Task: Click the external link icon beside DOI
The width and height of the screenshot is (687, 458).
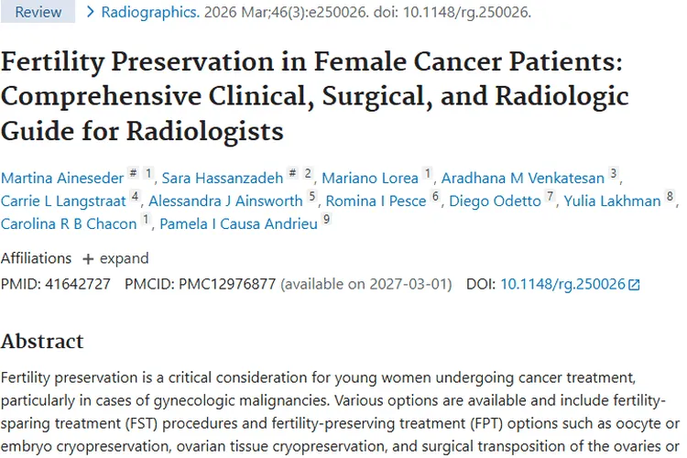Action: pos(634,285)
